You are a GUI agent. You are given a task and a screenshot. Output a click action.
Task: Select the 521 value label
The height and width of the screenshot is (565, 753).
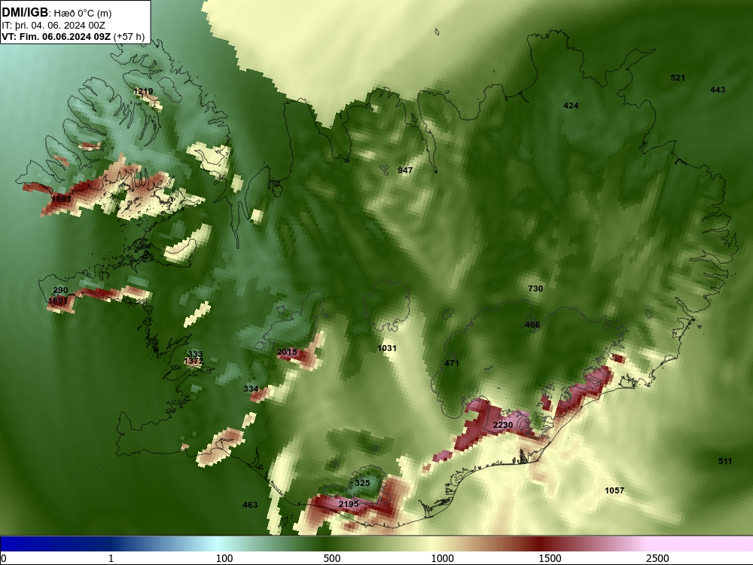coord(678,78)
